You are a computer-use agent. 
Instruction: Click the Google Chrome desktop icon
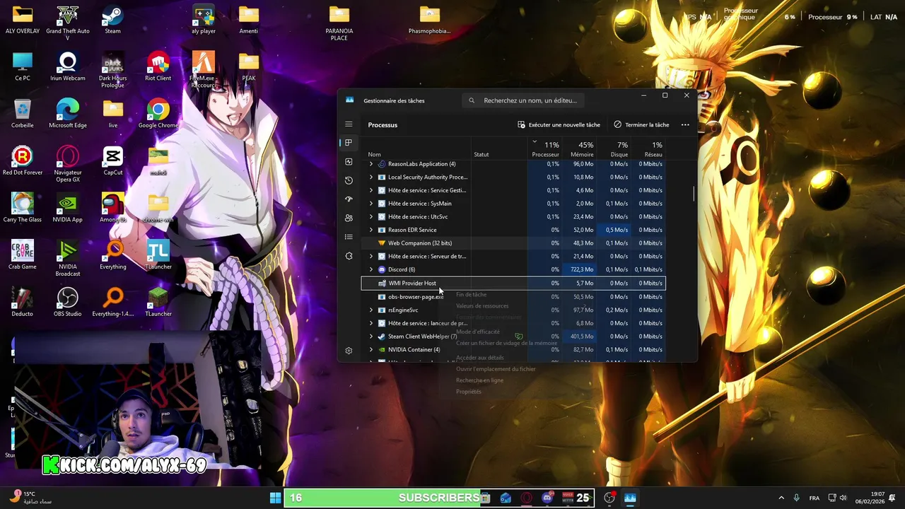(158, 115)
